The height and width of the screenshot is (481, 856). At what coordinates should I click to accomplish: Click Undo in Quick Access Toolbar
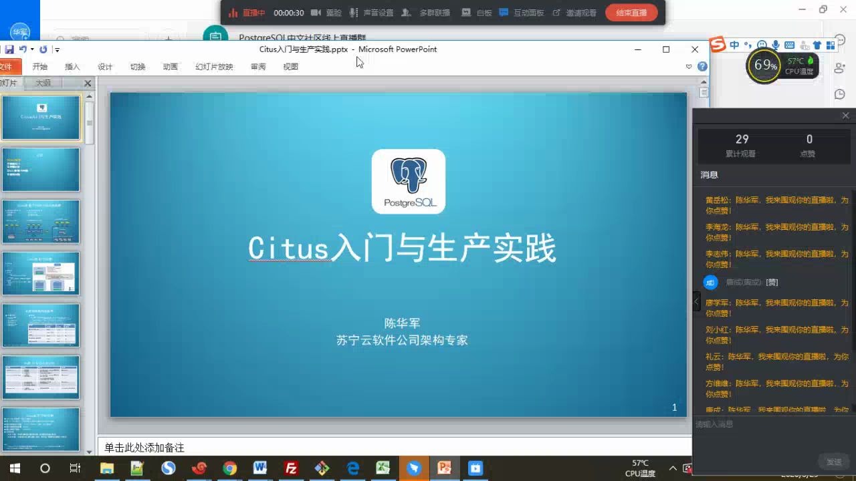pyautogui.click(x=22, y=49)
